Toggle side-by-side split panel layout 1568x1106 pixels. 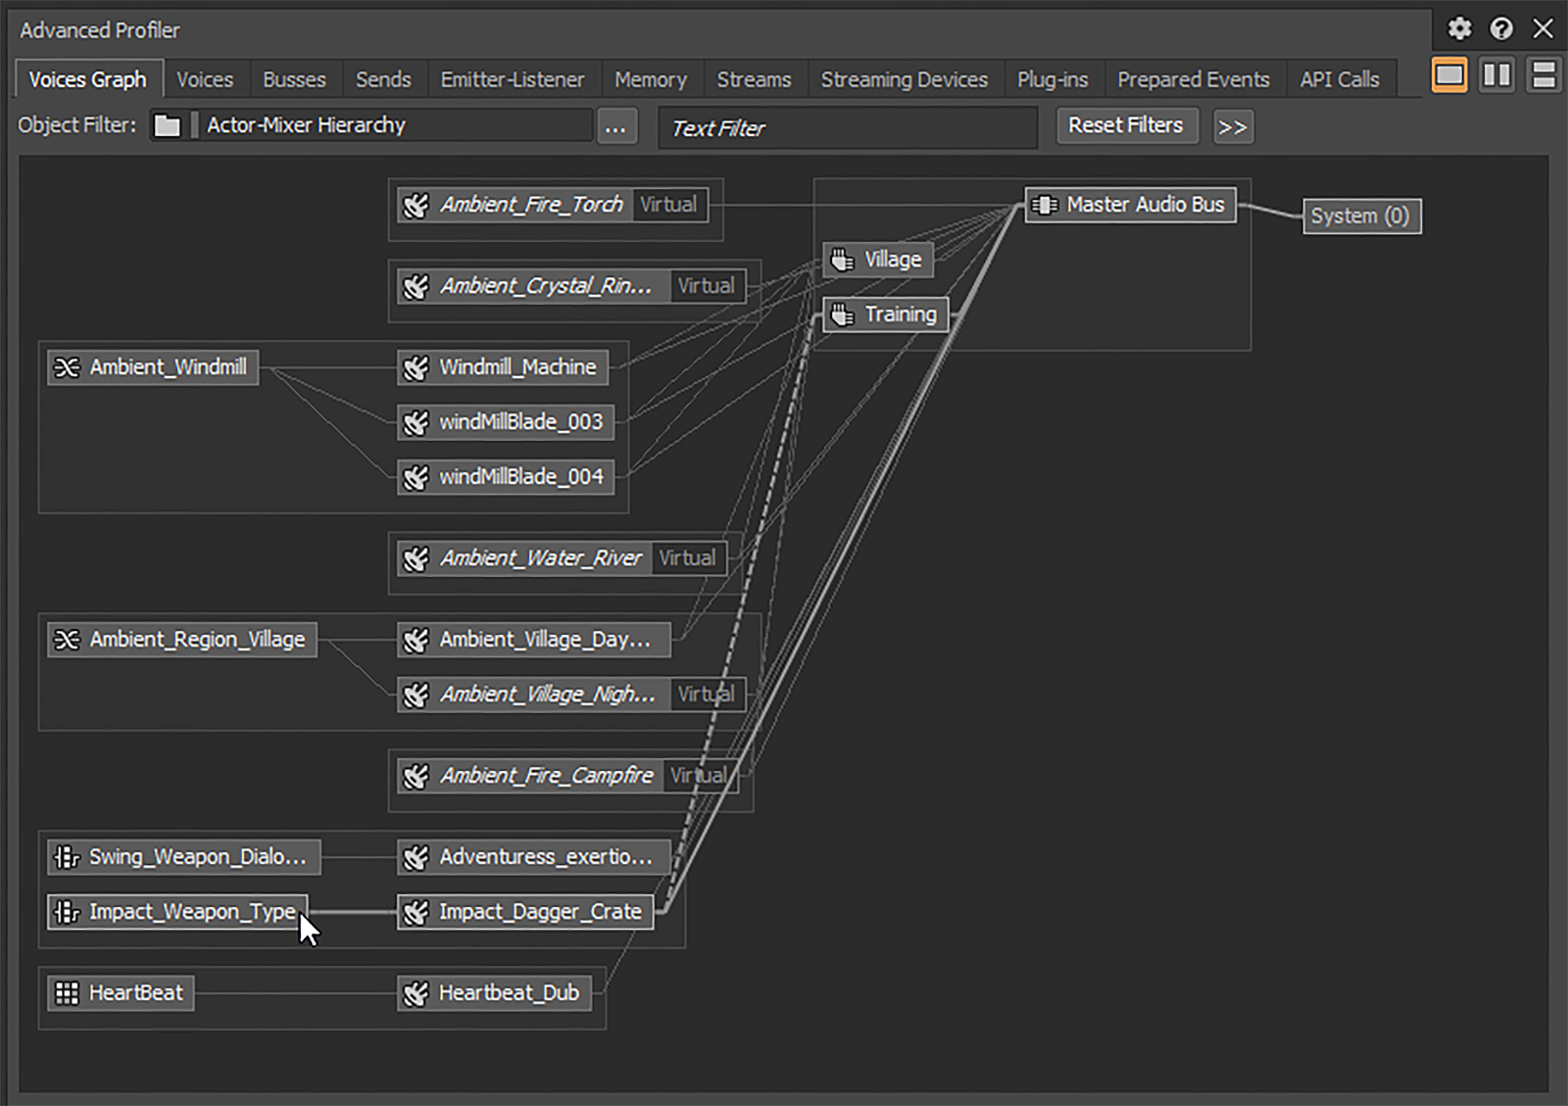(x=1495, y=75)
